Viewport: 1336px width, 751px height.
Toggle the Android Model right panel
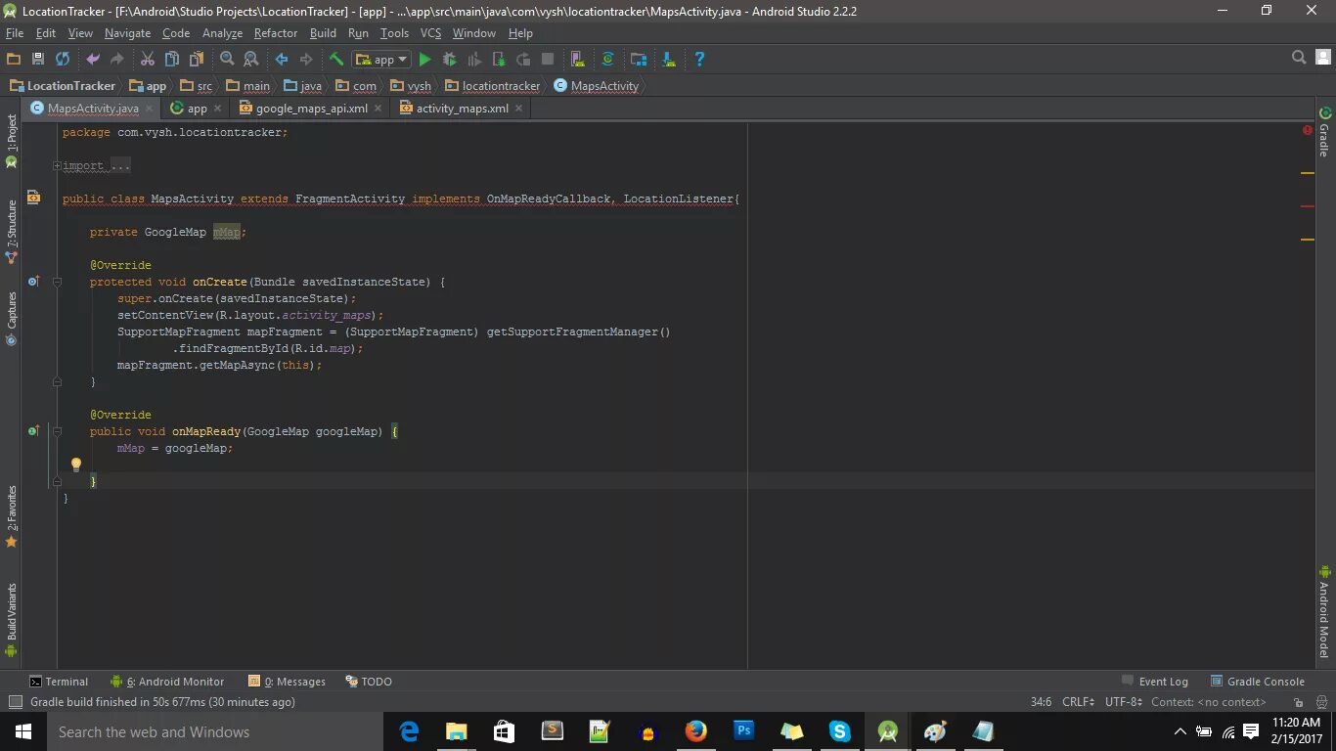tap(1324, 611)
